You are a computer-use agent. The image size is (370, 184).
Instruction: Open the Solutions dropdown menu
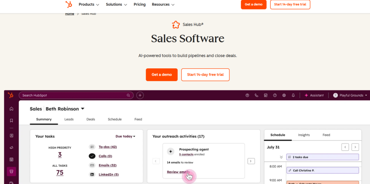coord(117,4)
